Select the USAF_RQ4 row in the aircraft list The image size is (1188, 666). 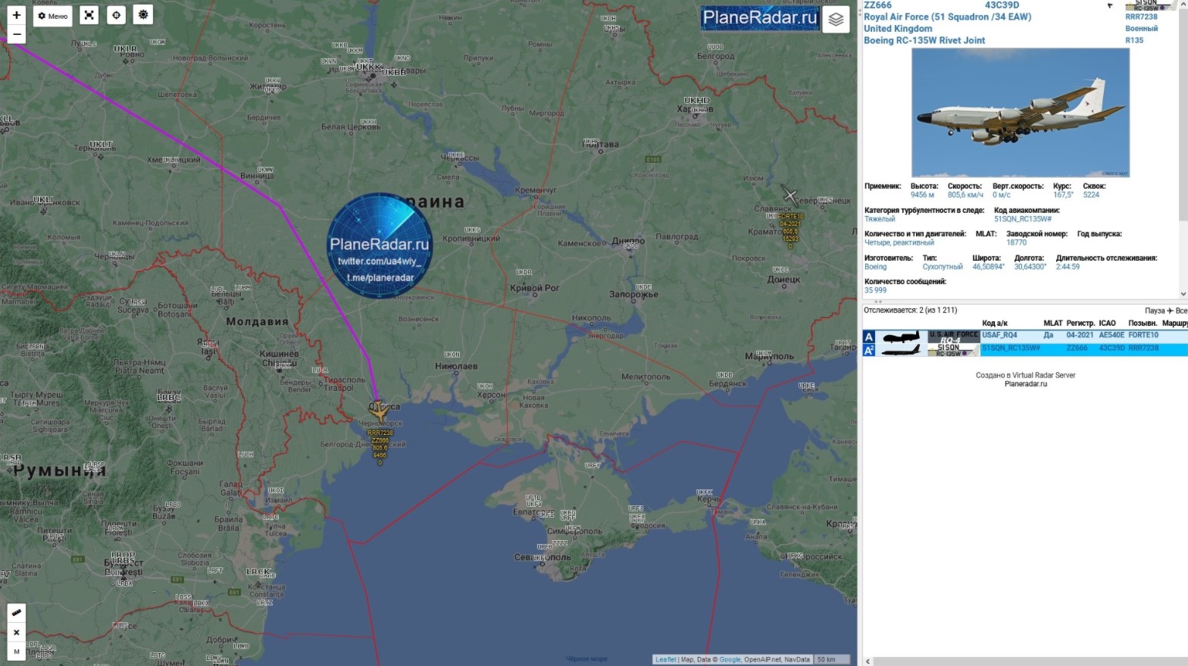[x=1025, y=336]
